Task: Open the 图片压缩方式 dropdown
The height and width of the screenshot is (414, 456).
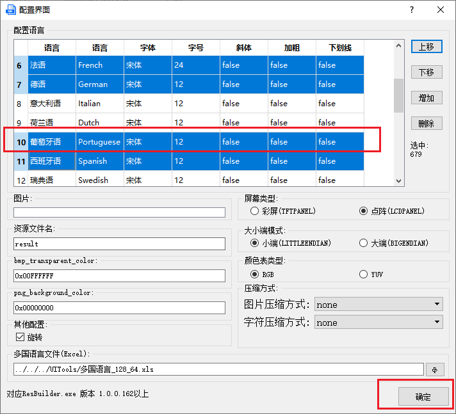Action: coord(379,304)
